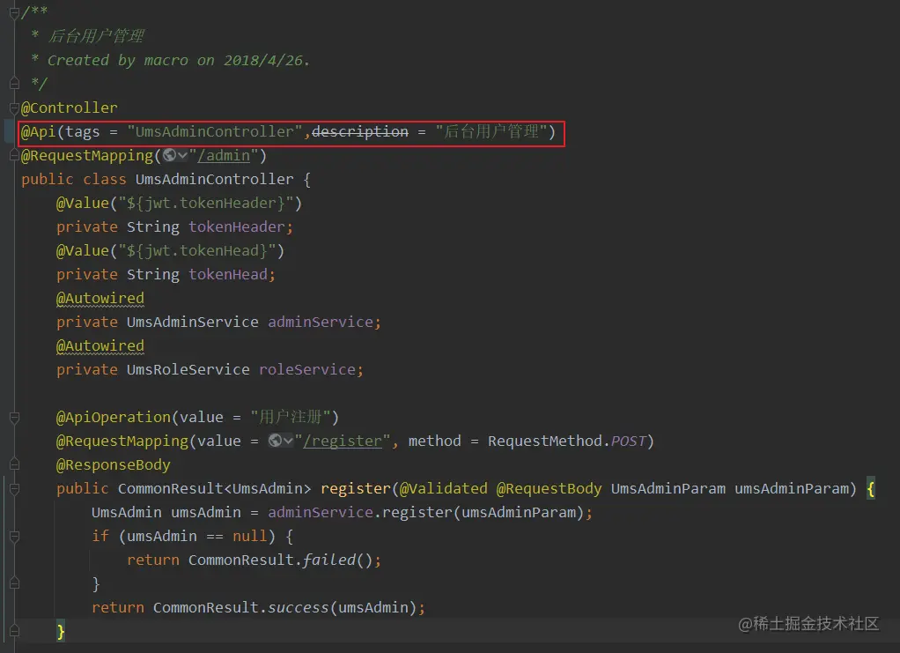Open the dropdown chevron beside the /register globe
Image resolution: width=900 pixels, height=653 pixels.
tap(288, 442)
